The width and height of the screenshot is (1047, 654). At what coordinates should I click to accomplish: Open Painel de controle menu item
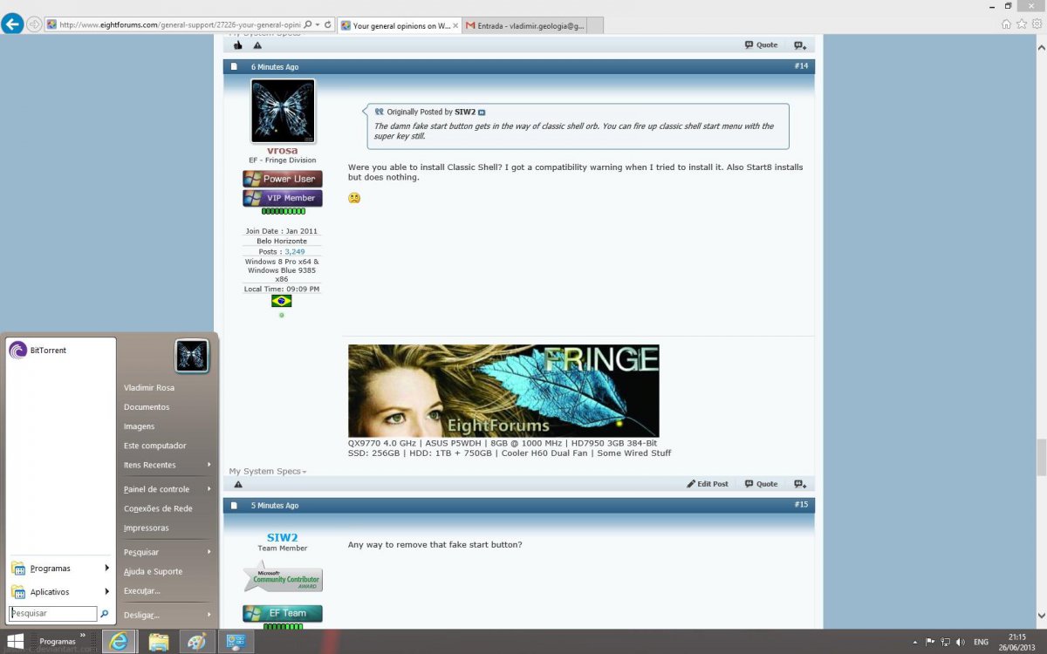pos(157,489)
